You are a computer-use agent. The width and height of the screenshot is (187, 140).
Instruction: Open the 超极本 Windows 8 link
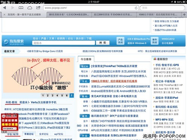[x=137, y=43]
